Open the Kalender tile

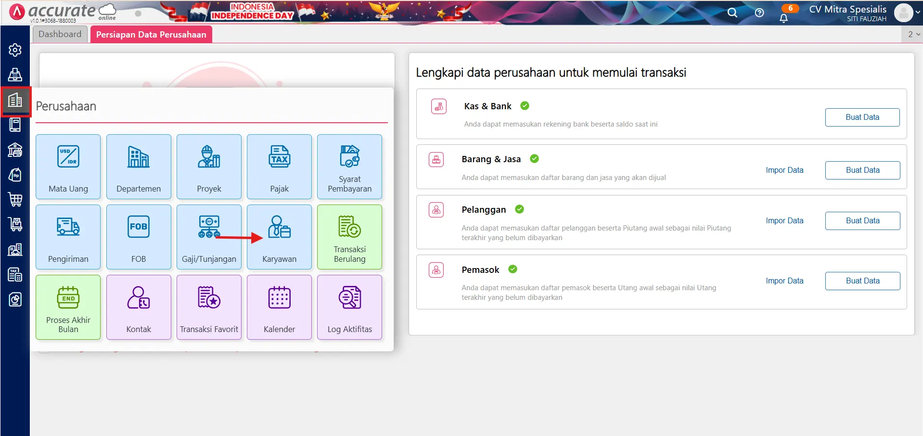tap(279, 308)
